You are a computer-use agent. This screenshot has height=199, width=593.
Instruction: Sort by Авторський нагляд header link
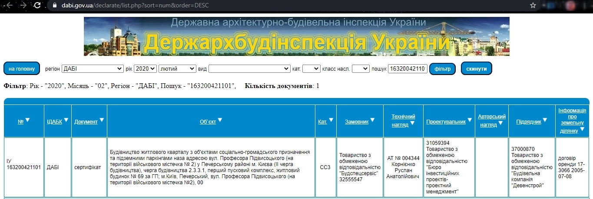pyautogui.click(x=492, y=120)
